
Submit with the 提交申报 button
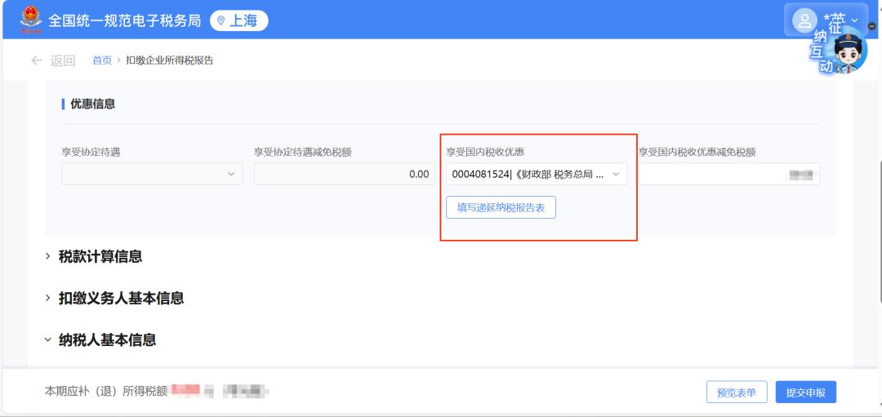[x=805, y=393]
